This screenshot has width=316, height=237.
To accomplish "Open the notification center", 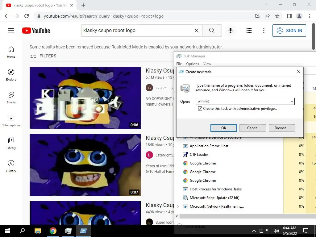I will coord(306,231).
